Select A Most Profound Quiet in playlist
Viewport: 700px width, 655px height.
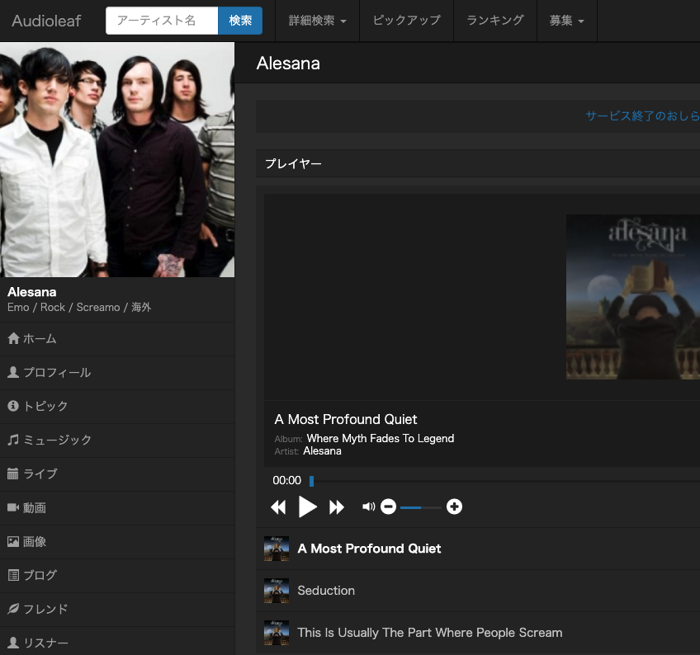click(x=369, y=549)
